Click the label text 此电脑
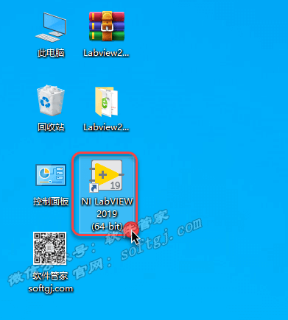Viewport: 288px width, 320px height. pyautogui.click(x=51, y=53)
